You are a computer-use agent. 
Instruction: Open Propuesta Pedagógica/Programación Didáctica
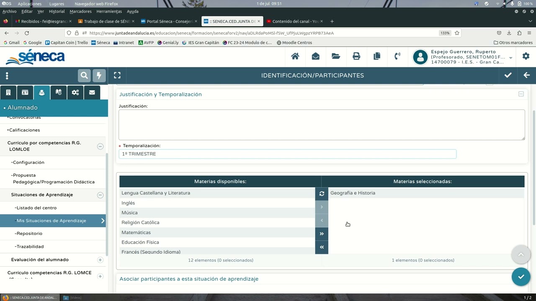[54, 179]
